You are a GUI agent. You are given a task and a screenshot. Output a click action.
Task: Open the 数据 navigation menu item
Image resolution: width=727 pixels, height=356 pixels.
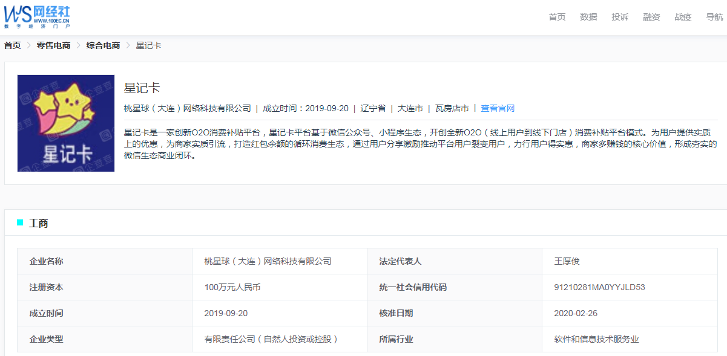[588, 17]
